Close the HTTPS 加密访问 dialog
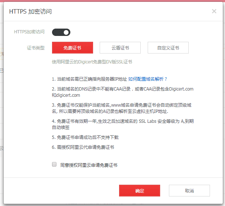 pos(214,11)
